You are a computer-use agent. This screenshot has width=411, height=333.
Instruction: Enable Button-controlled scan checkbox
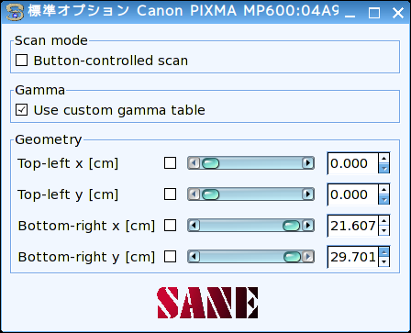click(x=22, y=61)
